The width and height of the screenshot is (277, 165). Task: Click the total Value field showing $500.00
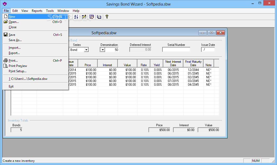[208, 130]
